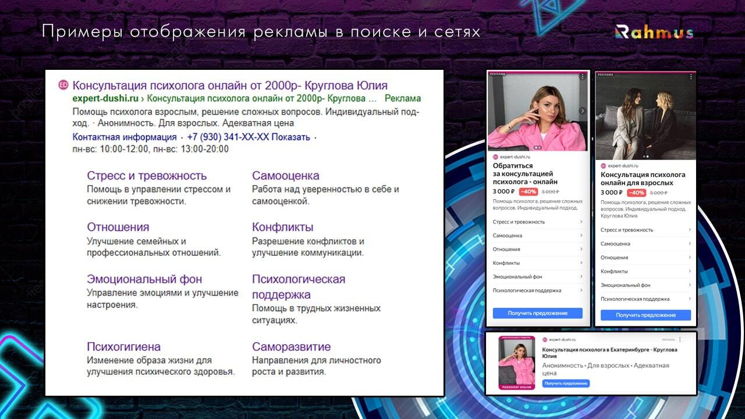The height and width of the screenshot is (419, 745).
Task: Open the 'Эмоциональный фон' sitelink in the search ad
Action: point(144,279)
